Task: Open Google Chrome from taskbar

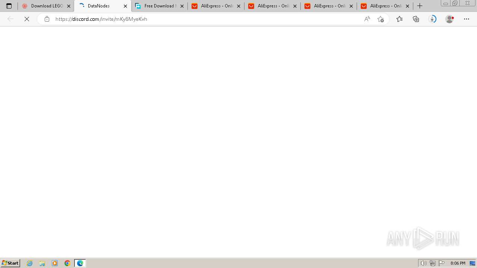Action: coord(67,263)
